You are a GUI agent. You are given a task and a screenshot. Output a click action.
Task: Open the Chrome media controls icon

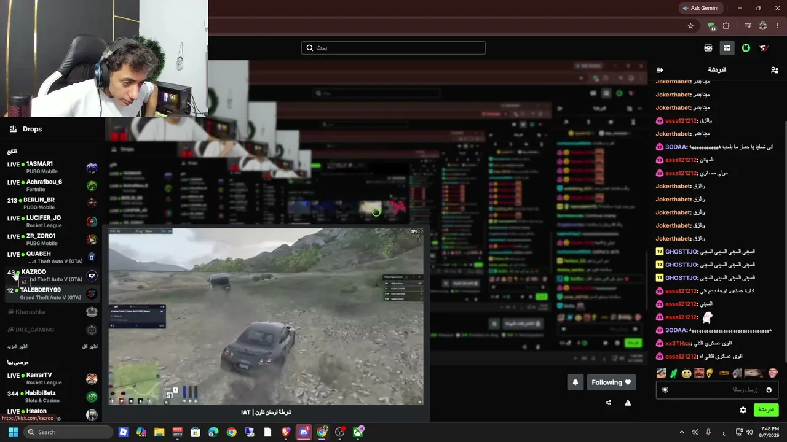(748, 26)
